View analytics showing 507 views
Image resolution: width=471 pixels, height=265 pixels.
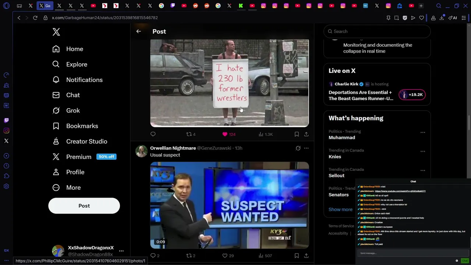tap(265, 255)
